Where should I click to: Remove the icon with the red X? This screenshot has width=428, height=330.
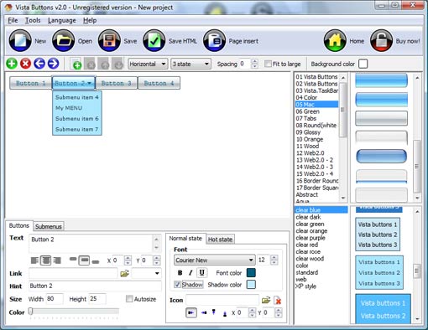pos(278,301)
